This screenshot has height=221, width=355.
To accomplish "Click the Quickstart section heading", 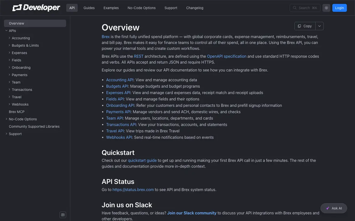I will (x=118, y=153).
